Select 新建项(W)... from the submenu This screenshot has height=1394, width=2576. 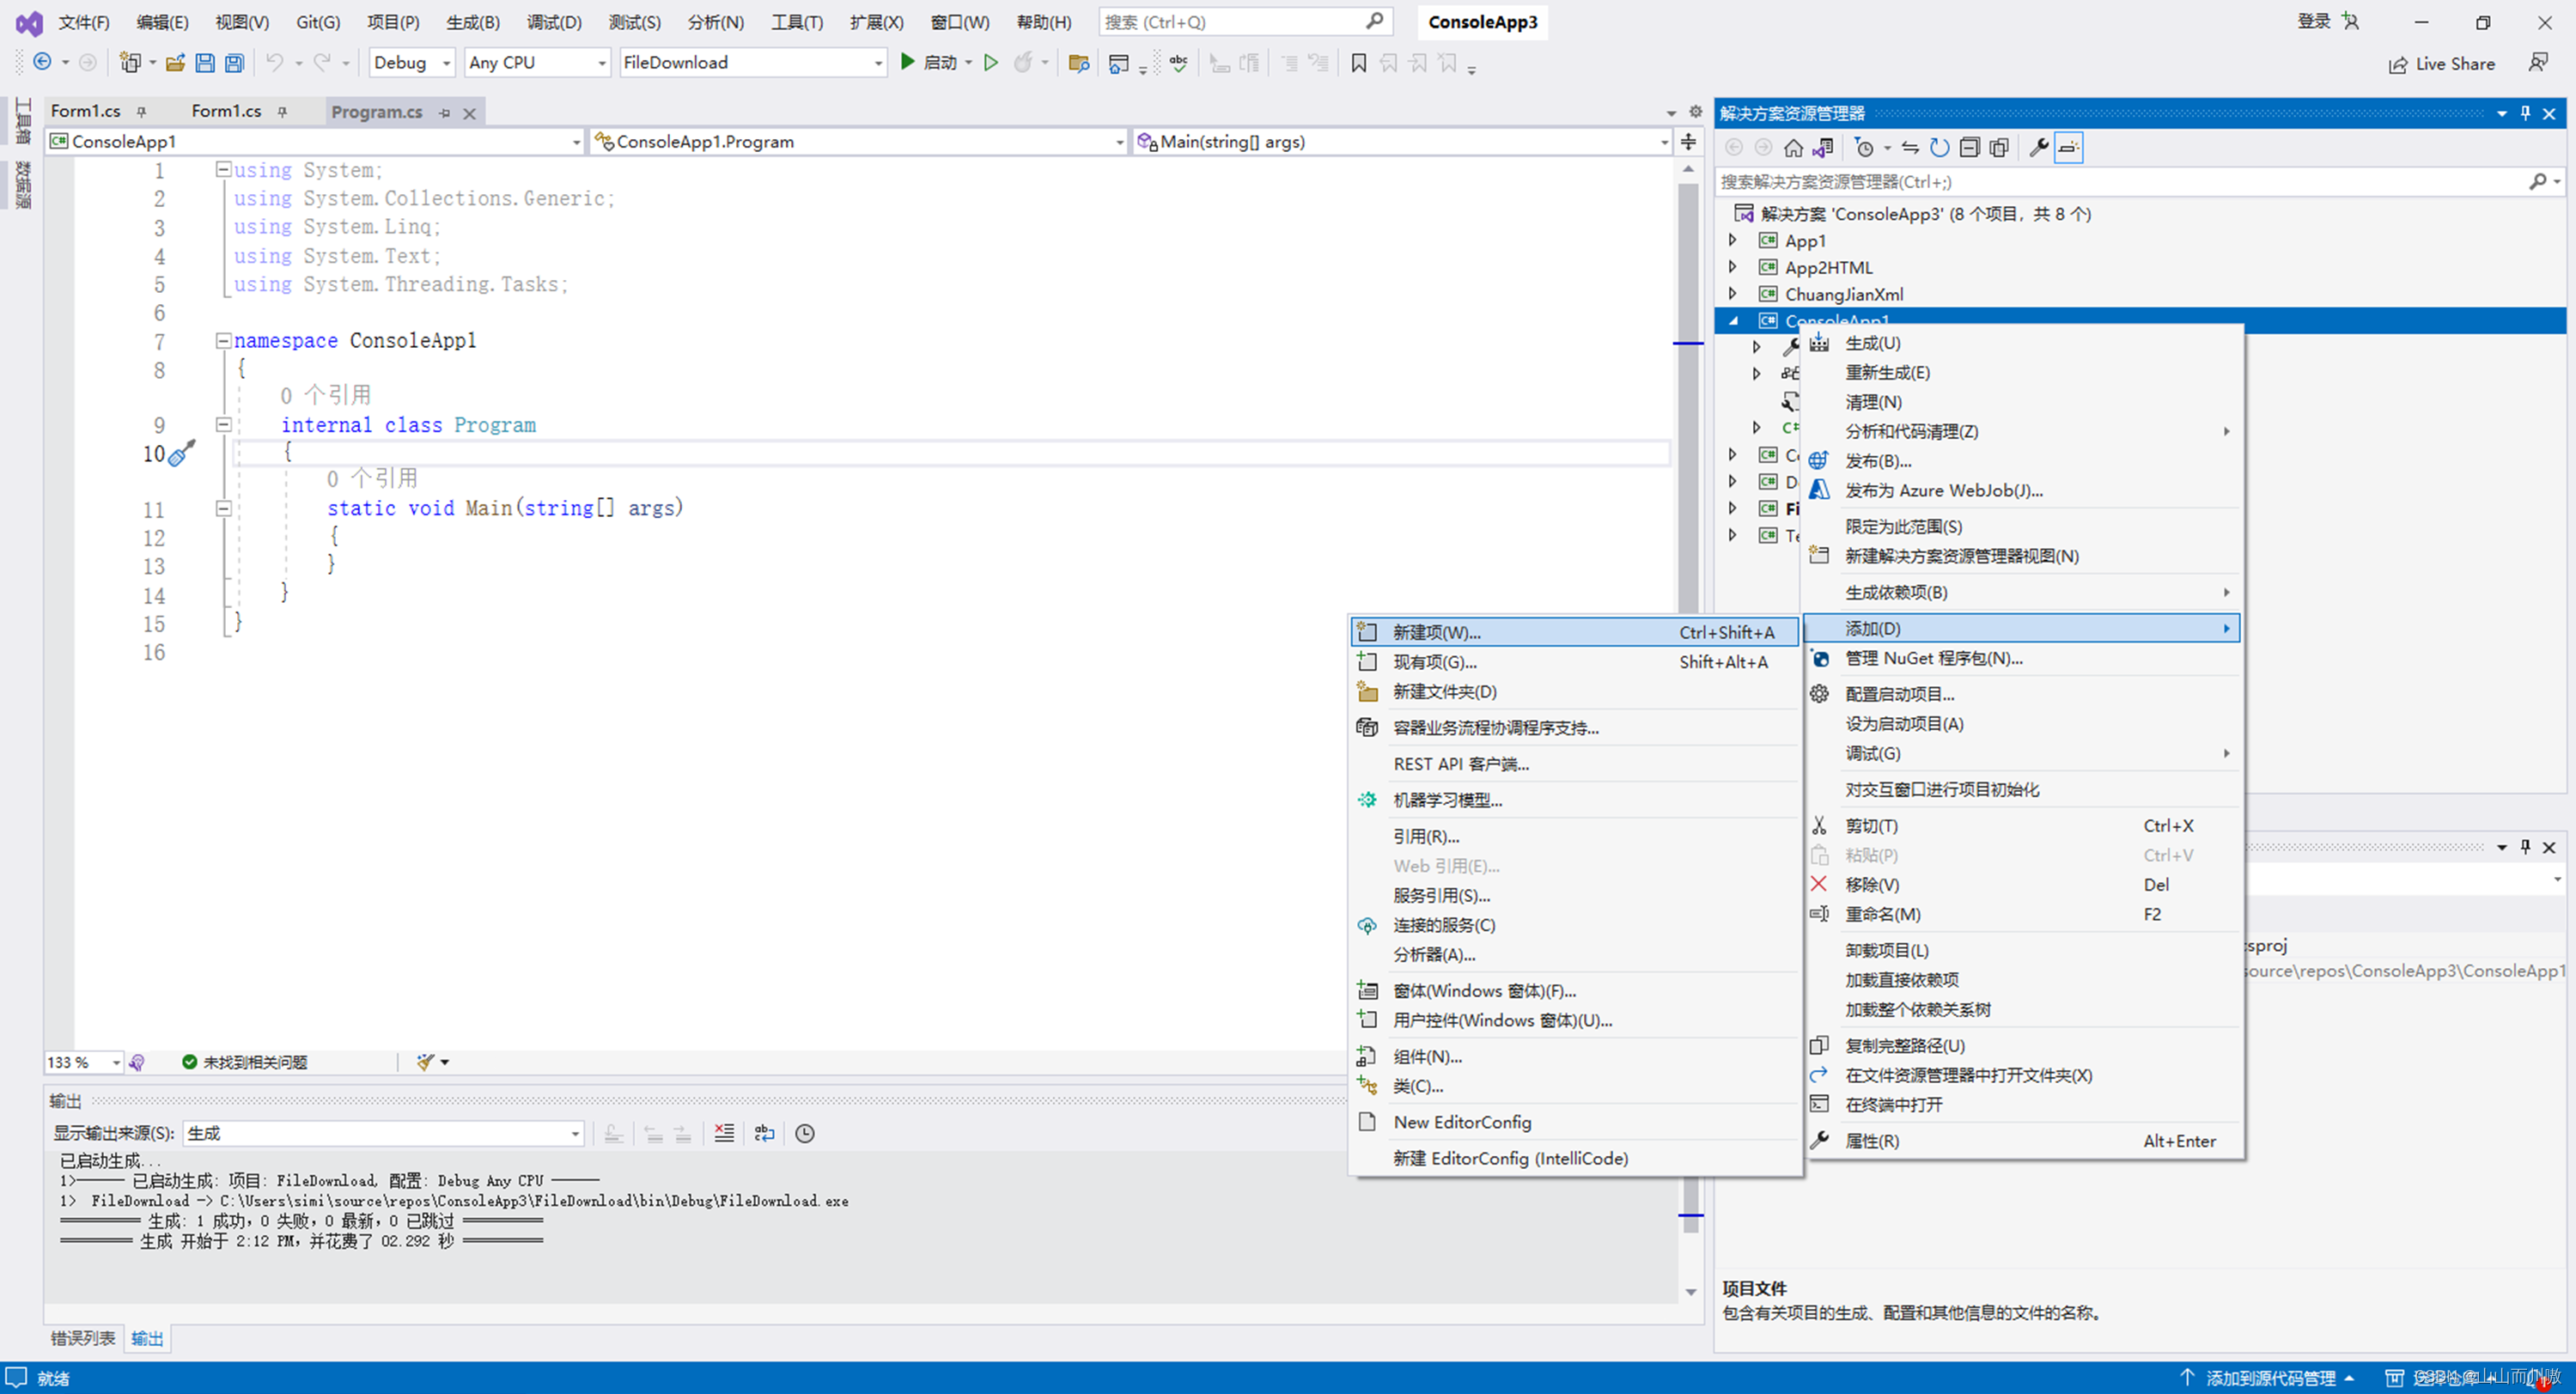[x=1436, y=632]
